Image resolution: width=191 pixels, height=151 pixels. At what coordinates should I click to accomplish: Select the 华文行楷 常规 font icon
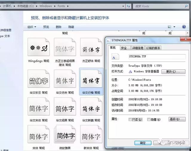[x=91, y=79]
